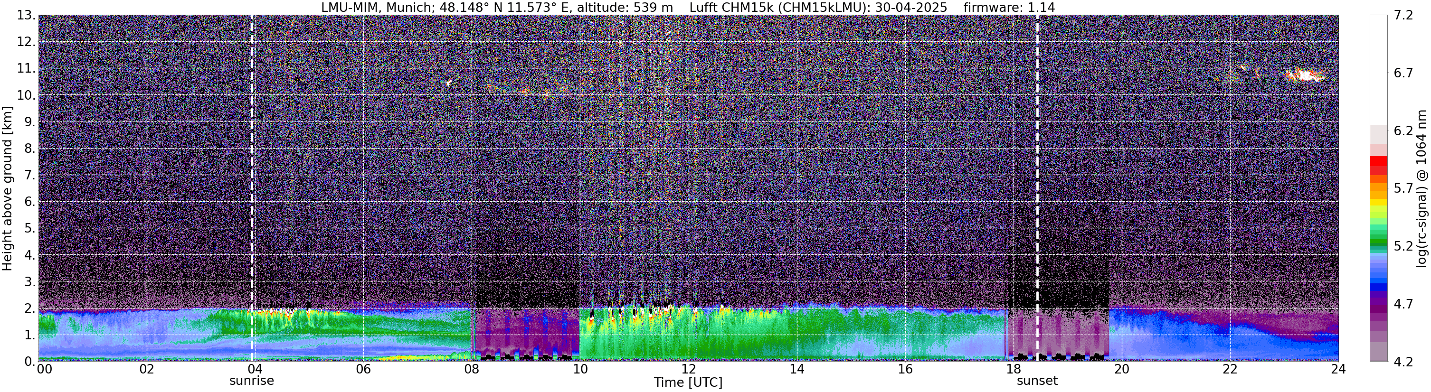The height and width of the screenshot is (392, 1431).
Task: Click the y-axis tick label '1.'
Action: point(30,336)
